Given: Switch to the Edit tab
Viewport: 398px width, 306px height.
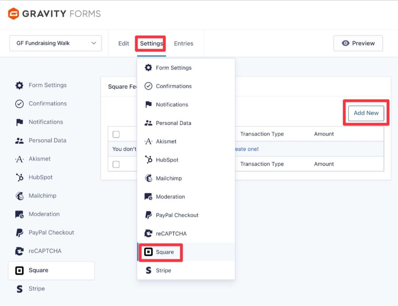Looking at the screenshot, I should point(124,43).
